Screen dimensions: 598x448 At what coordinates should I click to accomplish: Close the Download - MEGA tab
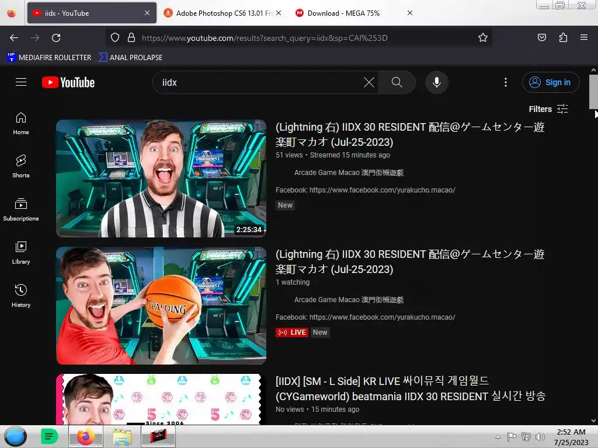point(410,13)
